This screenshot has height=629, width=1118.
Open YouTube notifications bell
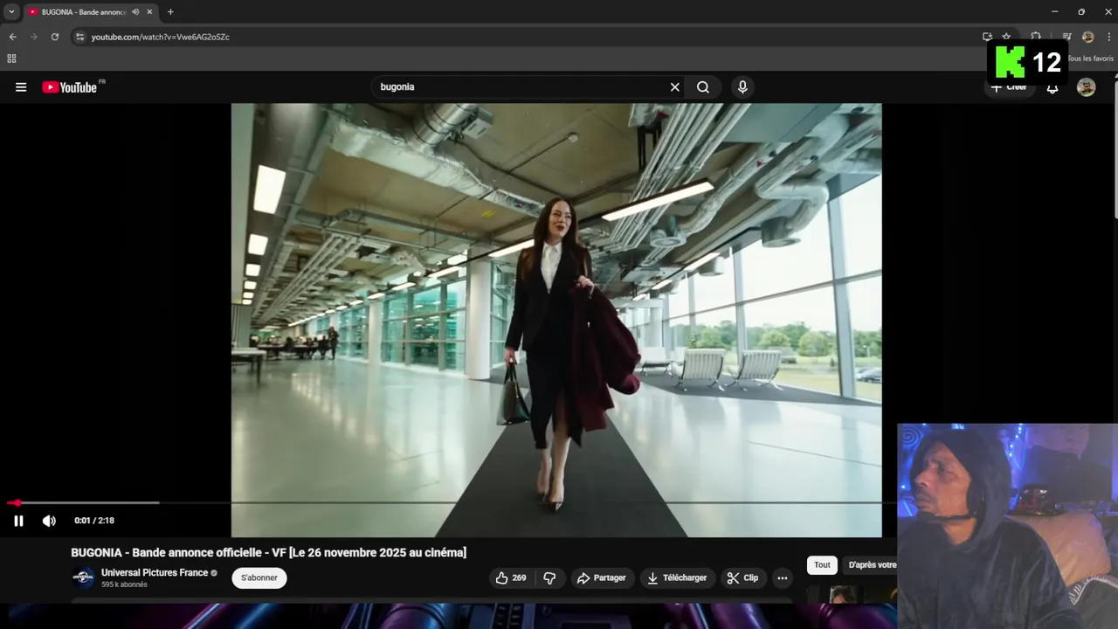point(1052,87)
